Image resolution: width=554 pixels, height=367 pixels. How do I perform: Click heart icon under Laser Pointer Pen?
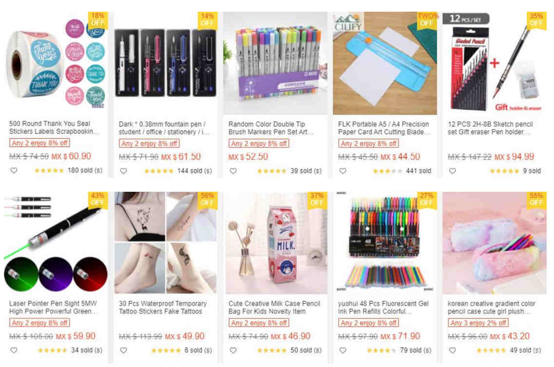14,350
